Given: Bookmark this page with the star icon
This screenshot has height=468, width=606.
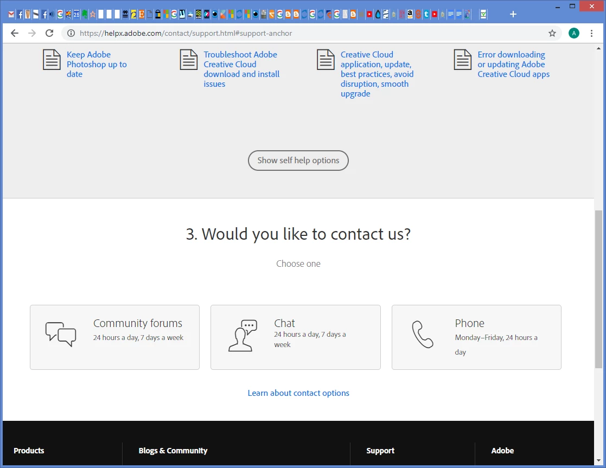Looking at the screenshot, I should (x=552, y=33).
